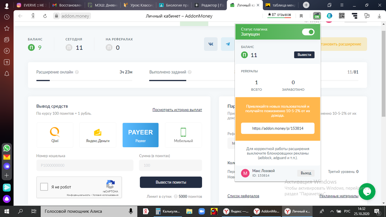Click Вывести поинты button

point(171,182)
